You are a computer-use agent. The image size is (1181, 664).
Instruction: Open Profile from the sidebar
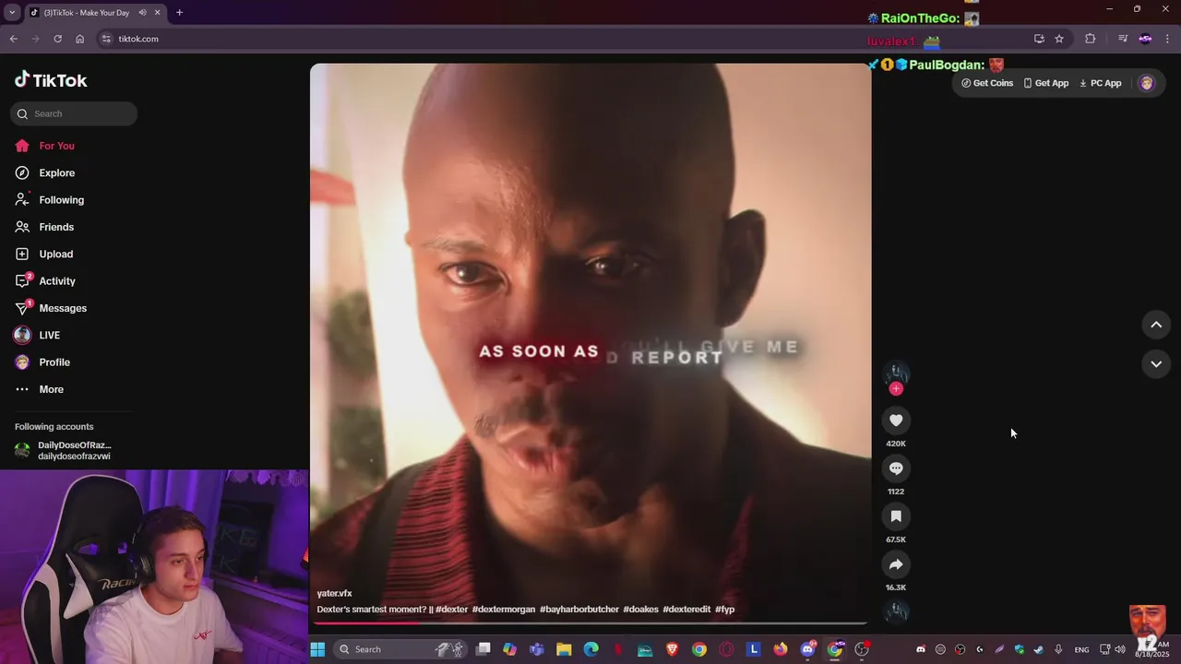[42, 362]
